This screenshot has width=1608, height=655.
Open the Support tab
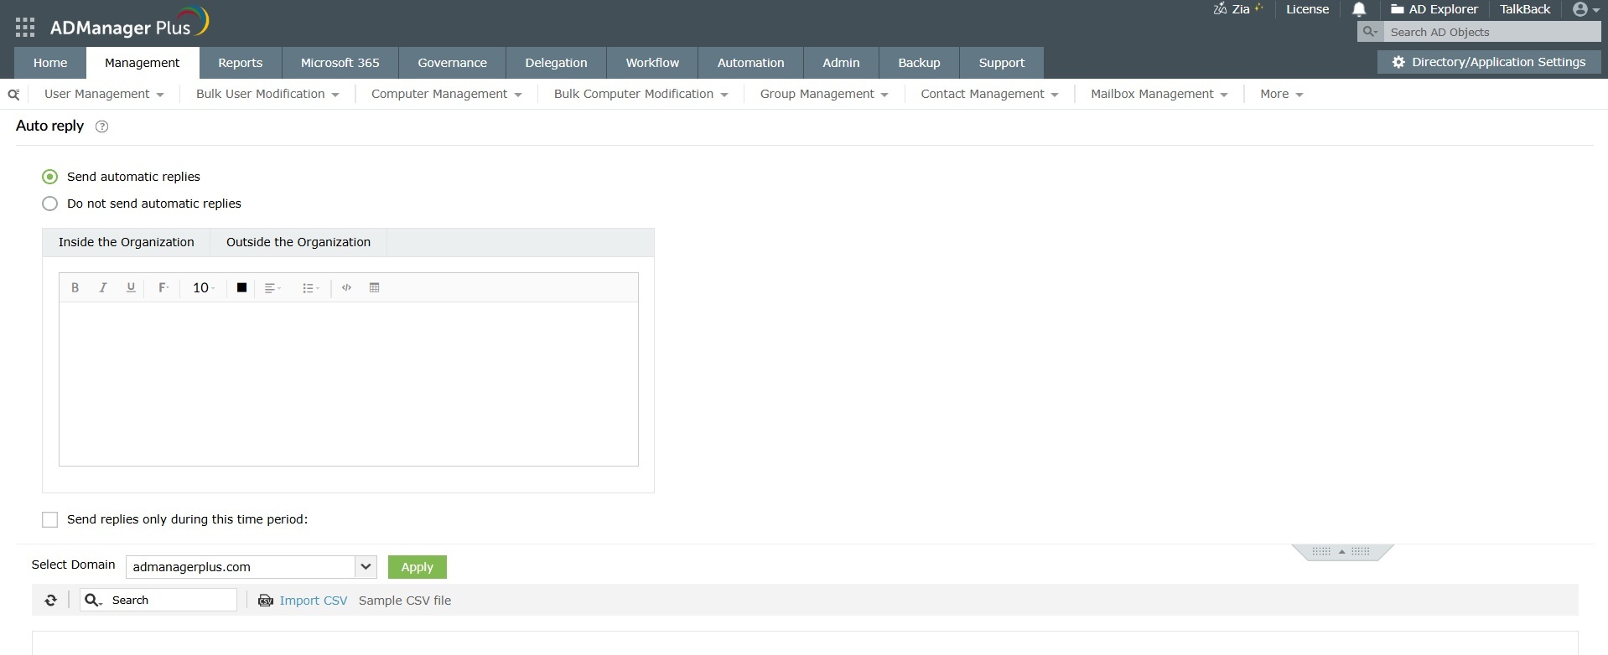[1002, 63]
